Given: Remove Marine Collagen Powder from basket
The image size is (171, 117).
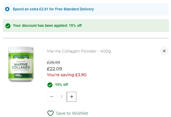Looking at the screenshot, I should 164,51.
